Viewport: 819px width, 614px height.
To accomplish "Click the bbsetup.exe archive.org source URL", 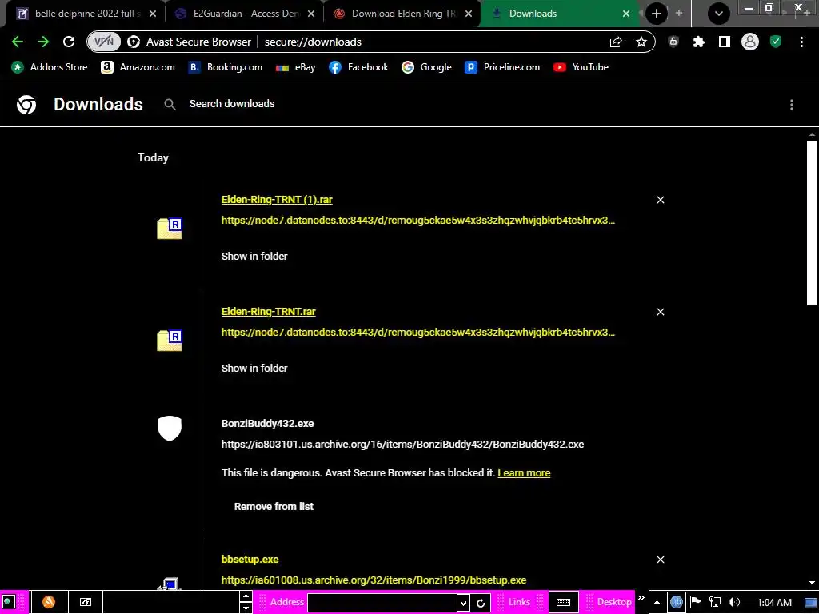I will [374, 580].
